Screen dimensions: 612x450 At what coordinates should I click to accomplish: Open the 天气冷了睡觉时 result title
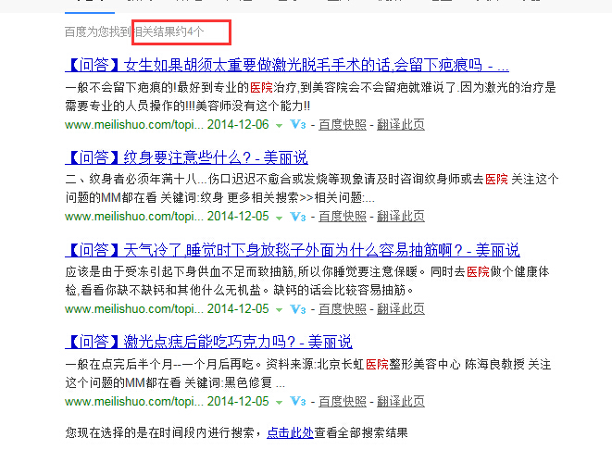293,250
